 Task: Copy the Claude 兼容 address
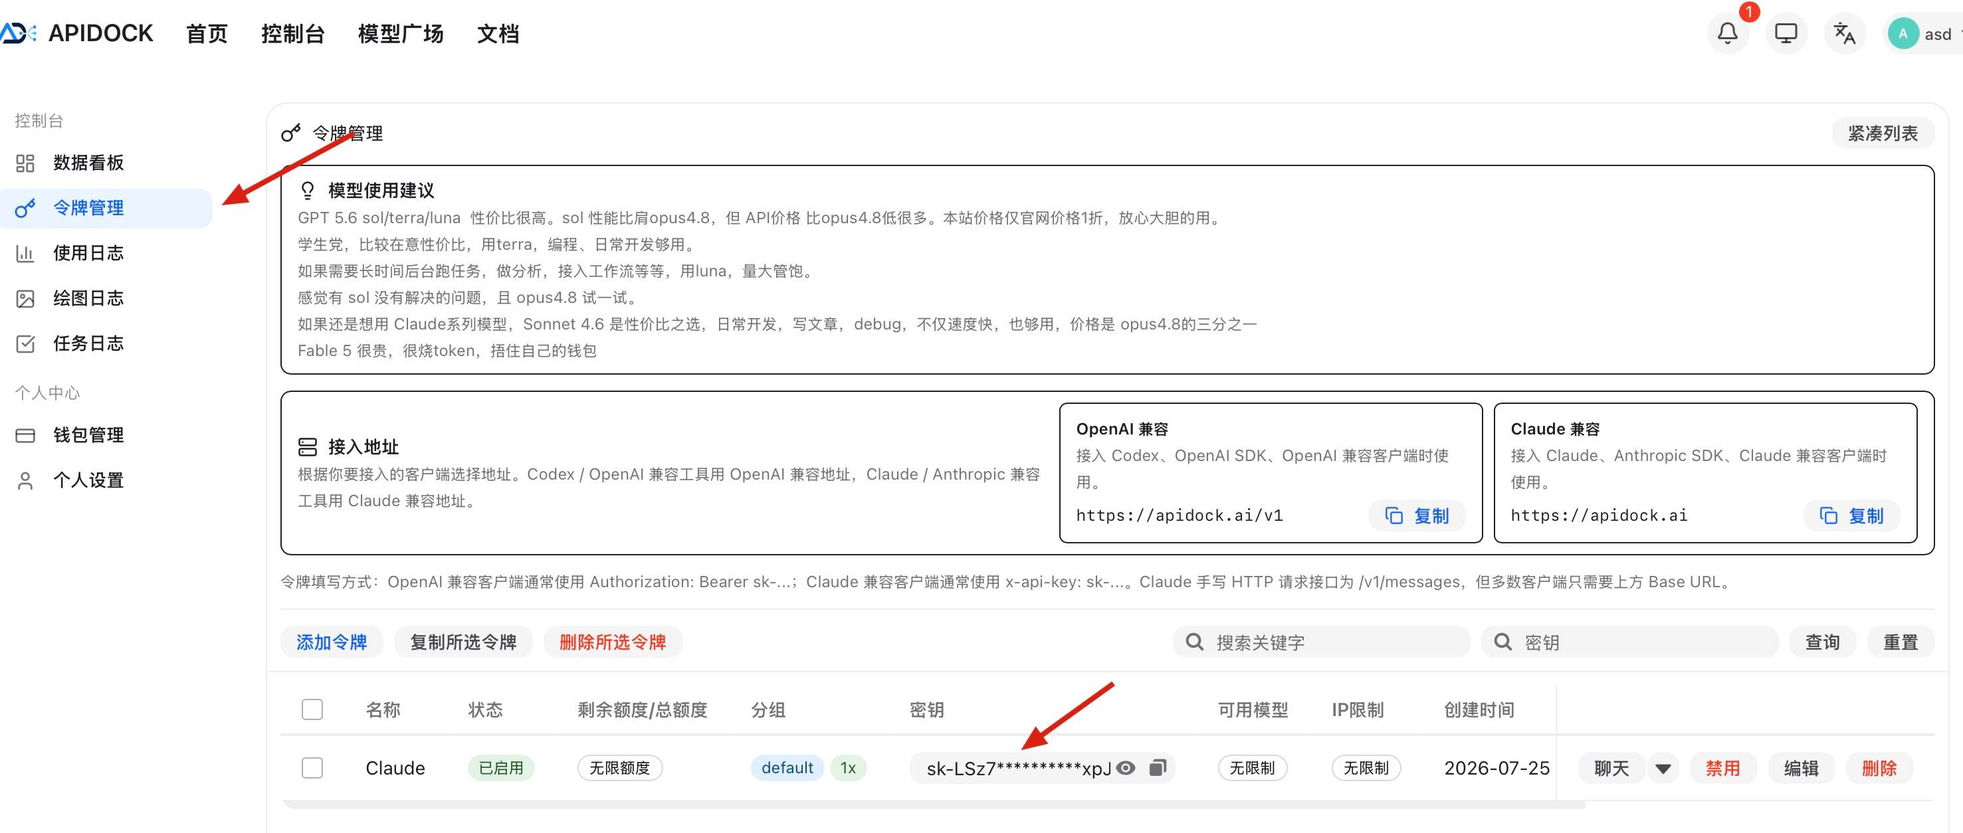1852,515
